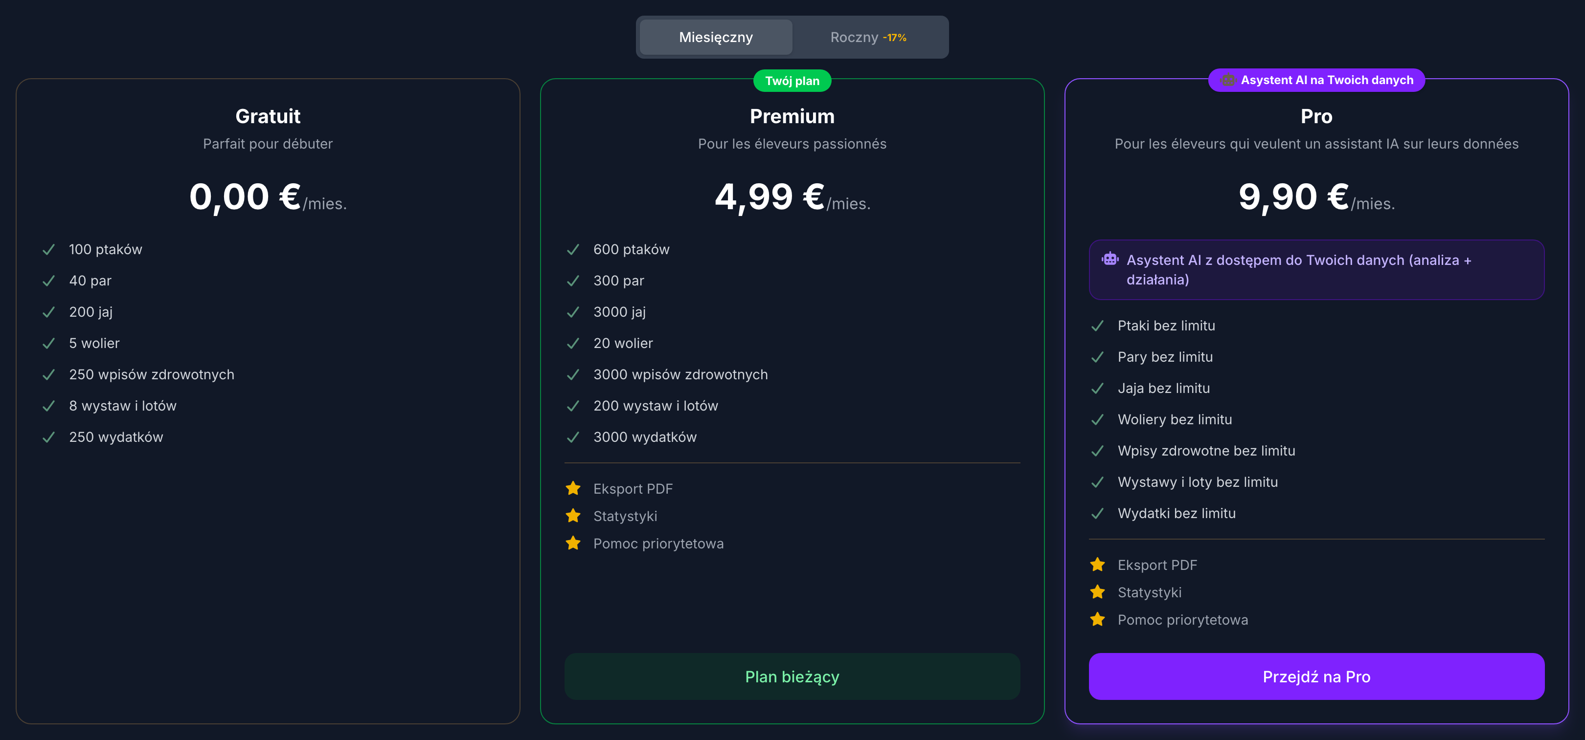Click the Twój plan badge
1585x740 pixels.
pos(792,81)
